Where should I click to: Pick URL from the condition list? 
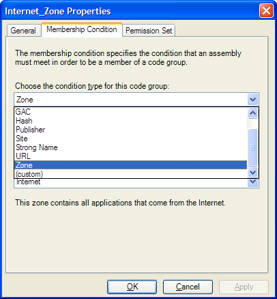[x=131, y=156]
